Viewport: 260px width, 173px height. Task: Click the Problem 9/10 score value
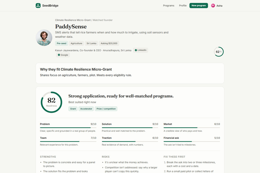pyautogui.click(x=93, y=124)
